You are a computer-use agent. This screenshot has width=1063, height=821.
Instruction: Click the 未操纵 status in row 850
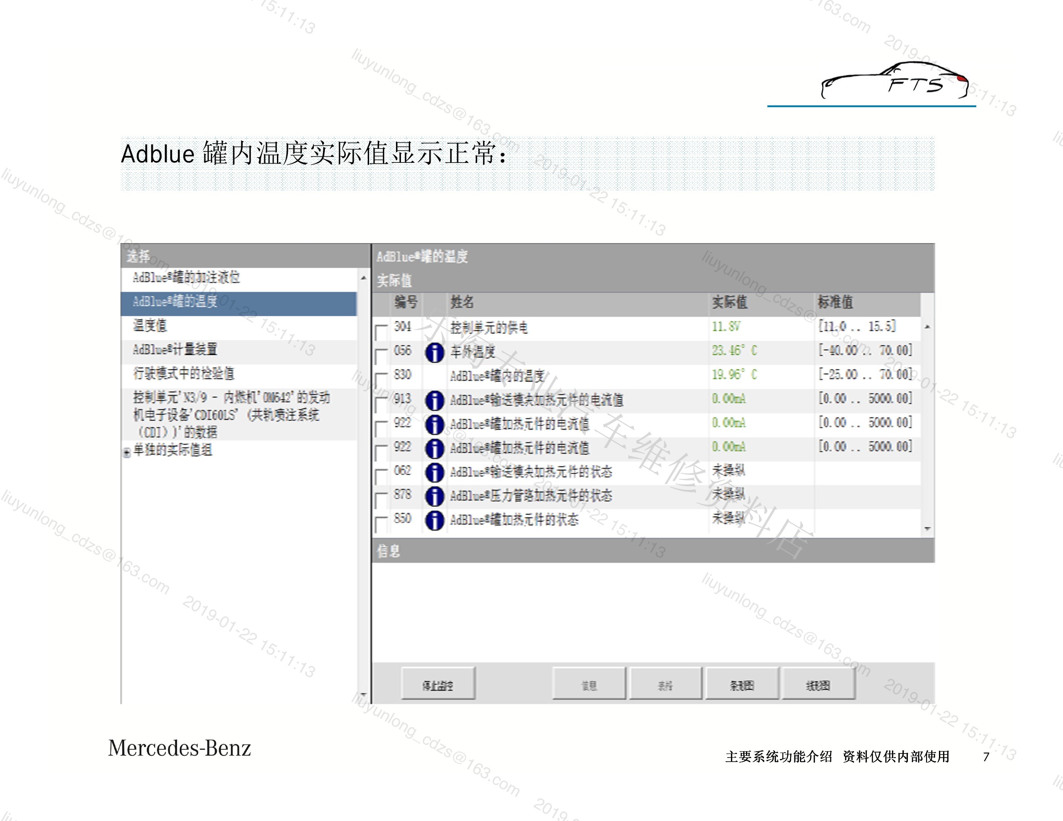[729, 518]
